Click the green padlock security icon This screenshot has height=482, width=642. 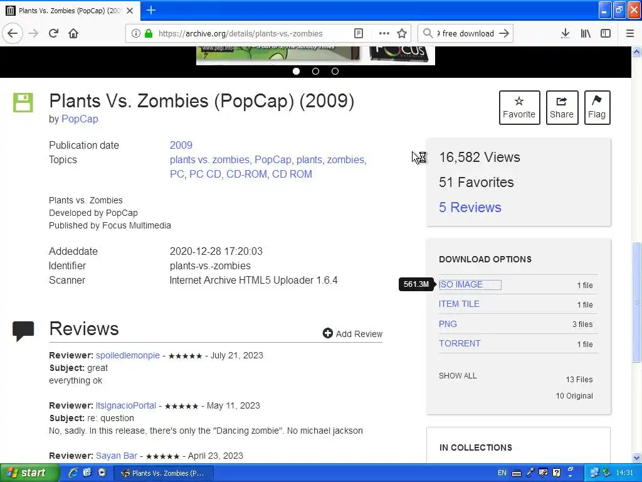tap(149, 34)
